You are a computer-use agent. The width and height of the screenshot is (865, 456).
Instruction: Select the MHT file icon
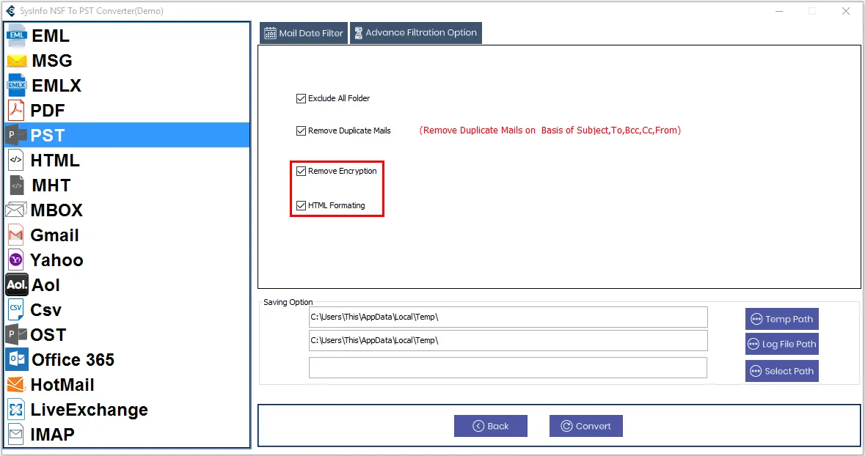17,185
